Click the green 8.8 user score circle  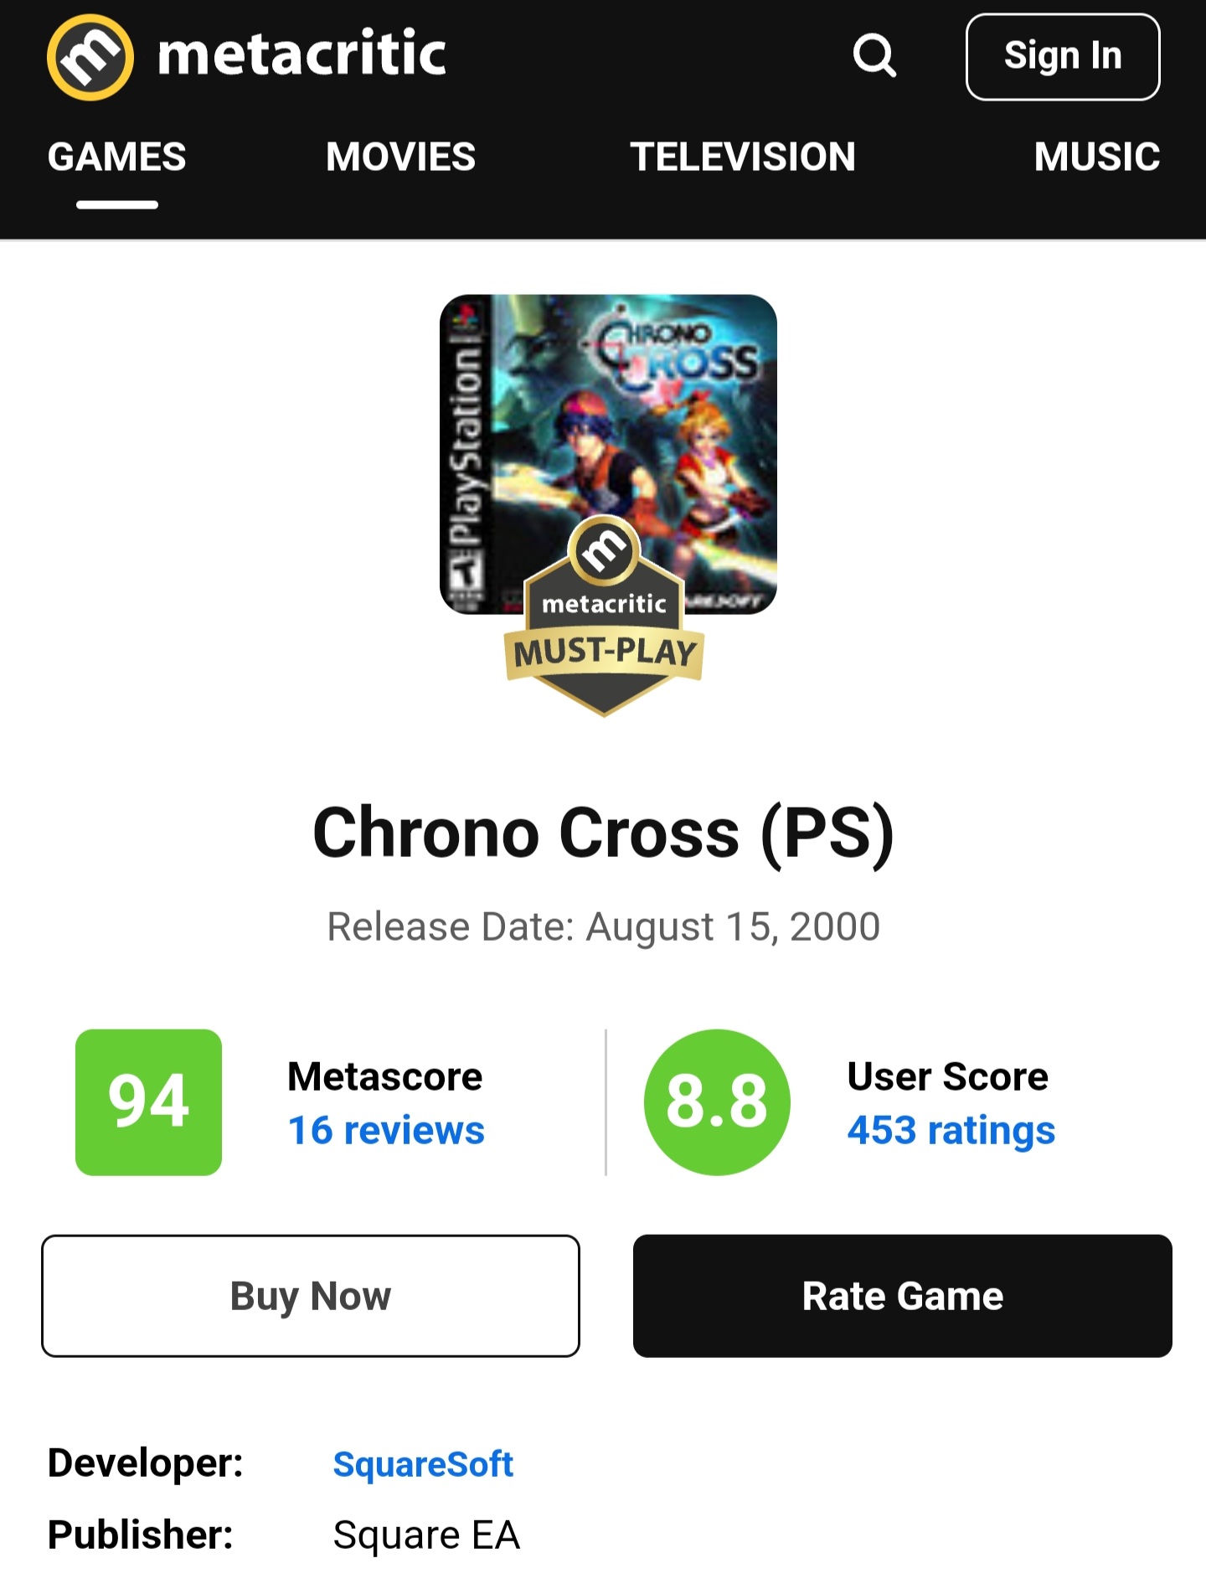(x=717, y=1101)
